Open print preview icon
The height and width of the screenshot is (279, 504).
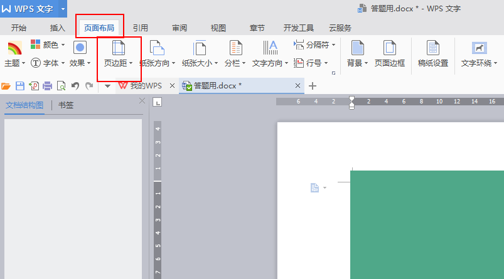61,86
